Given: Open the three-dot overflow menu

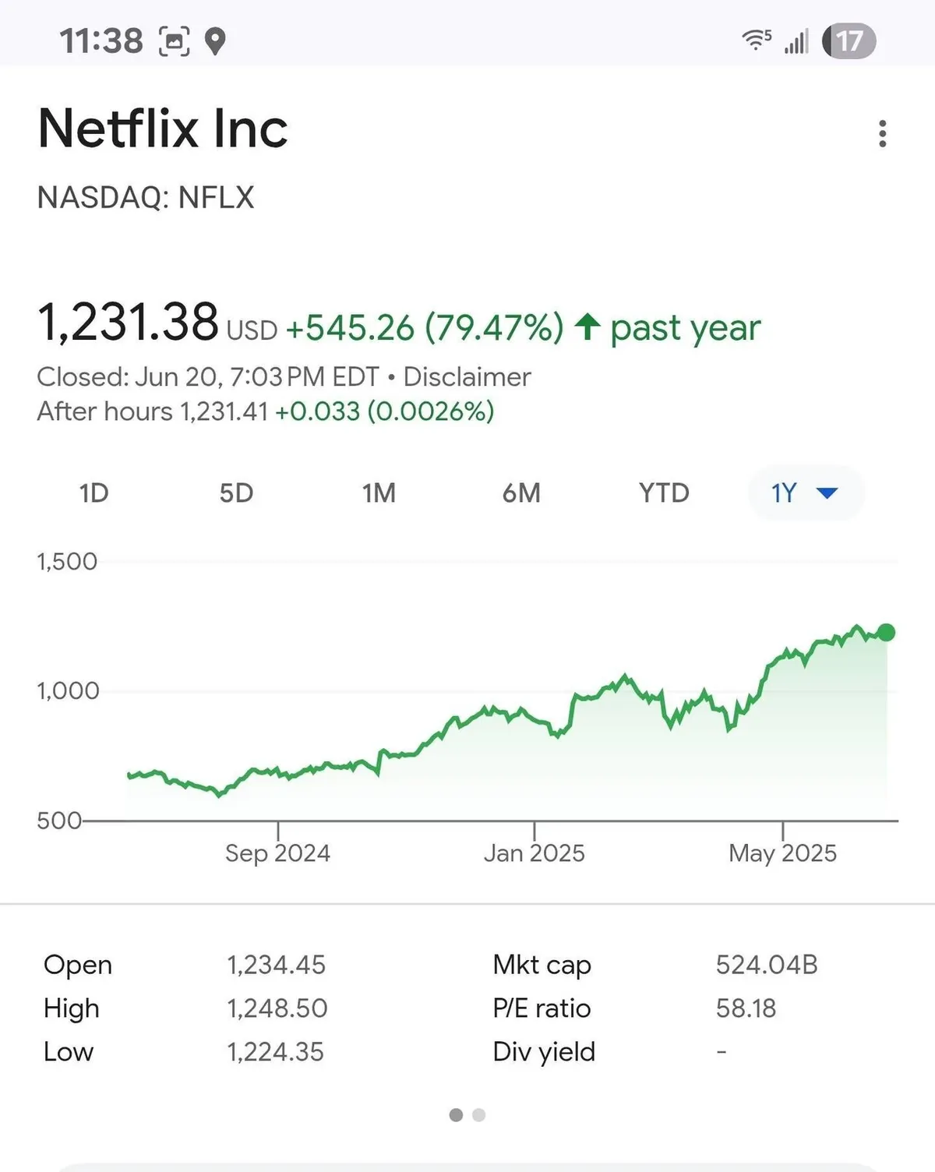Looking at the screenshot, I should pyautogui.click(x=882, y=133).
